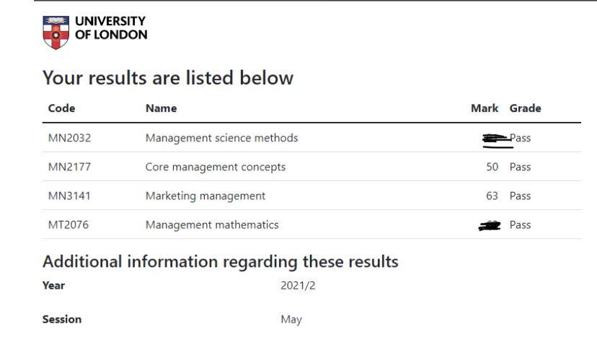Click the Session value May
The height and width of the screenshot is (337, 597).
pyautogui.click(x=291, y=320)
